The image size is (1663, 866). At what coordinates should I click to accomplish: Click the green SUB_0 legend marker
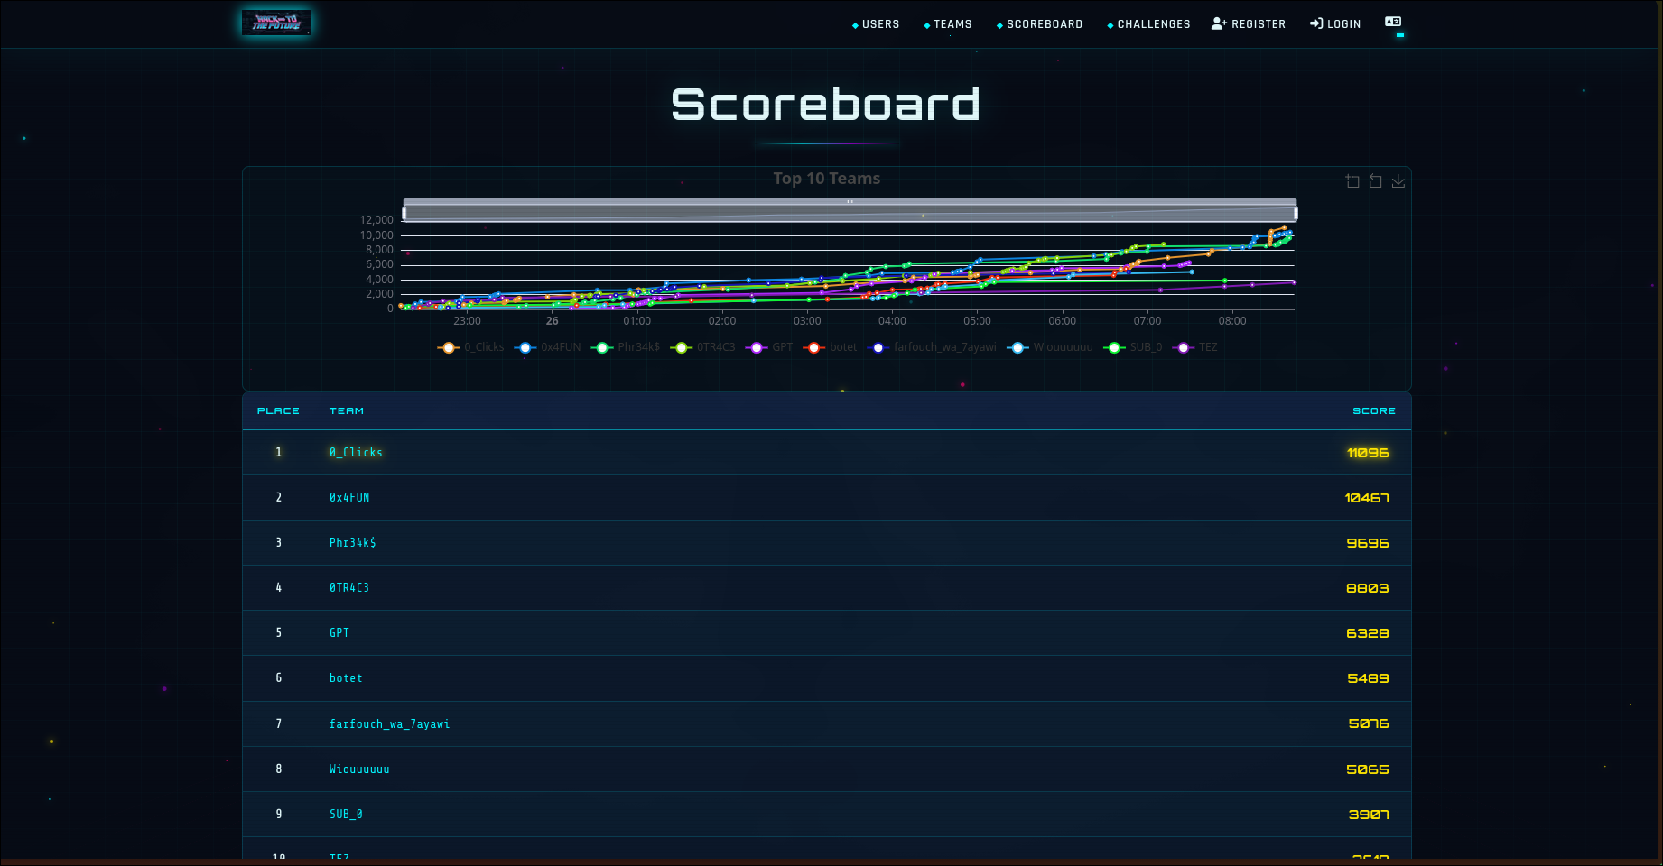[1114, 347]
